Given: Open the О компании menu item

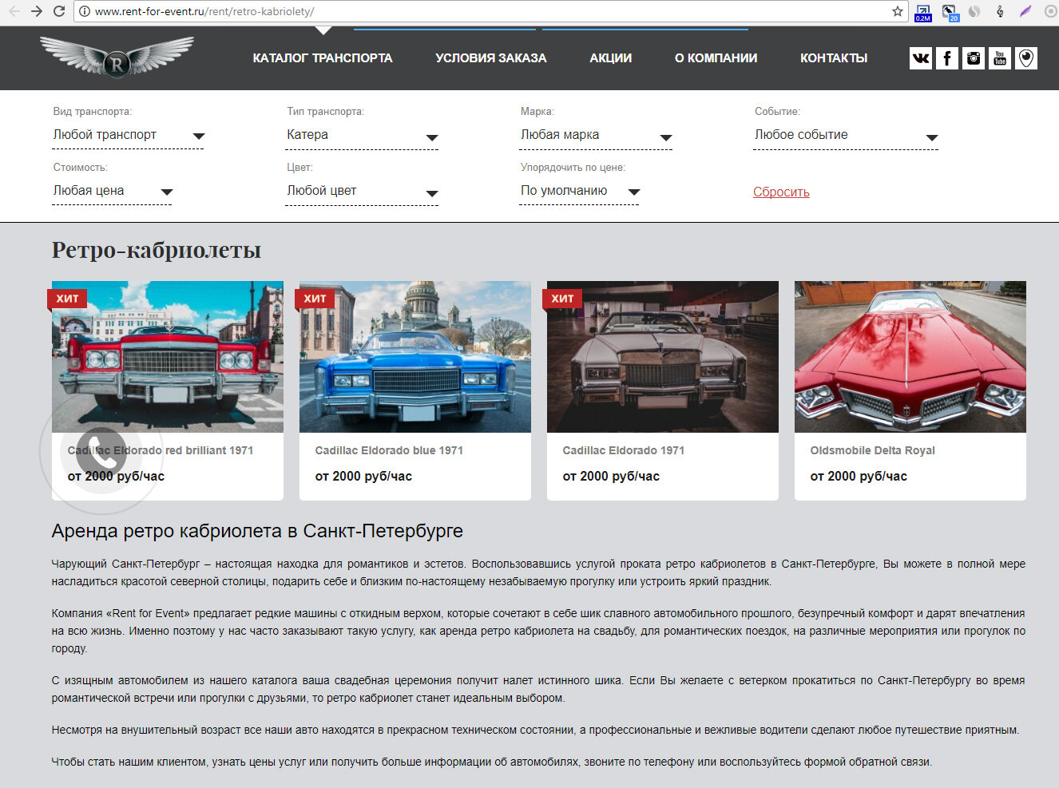Looking at the screenshot, I should 716,58.
